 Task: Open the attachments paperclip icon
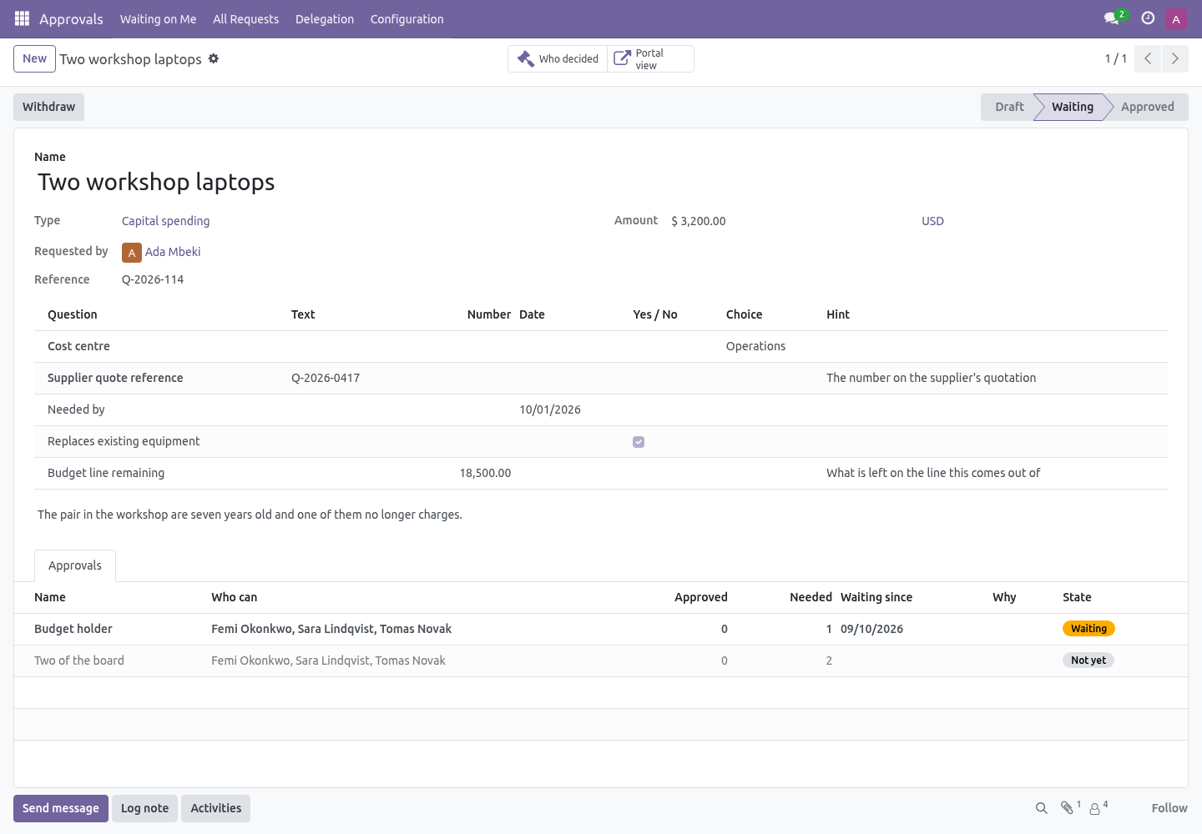pyautogui.click(x=1068, y=808)
